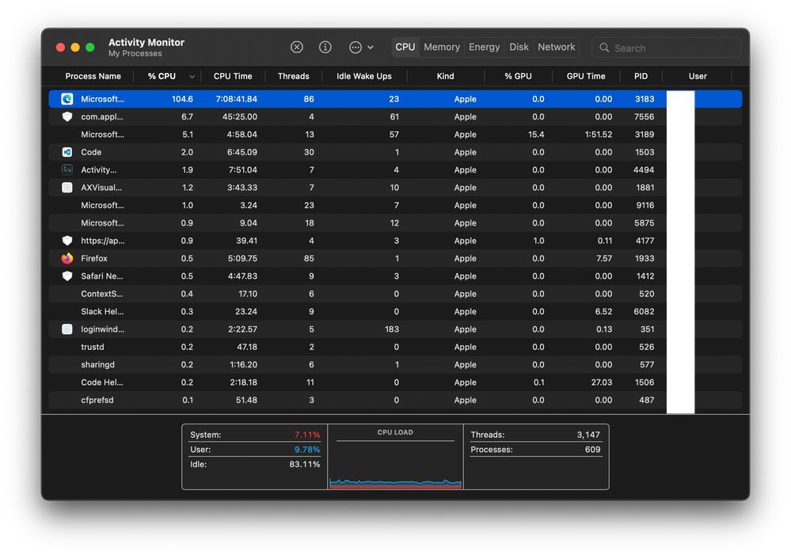Viewport: 791px width, 555px height.
Task: Click the shield icon beside https://ap...
Action: (x=67, y=241)
